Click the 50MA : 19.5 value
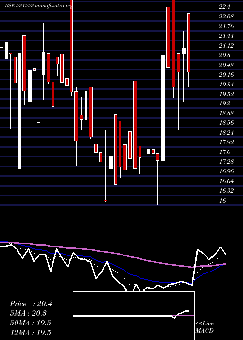Viewport: 243px width, 340px height. pos(30,323)
